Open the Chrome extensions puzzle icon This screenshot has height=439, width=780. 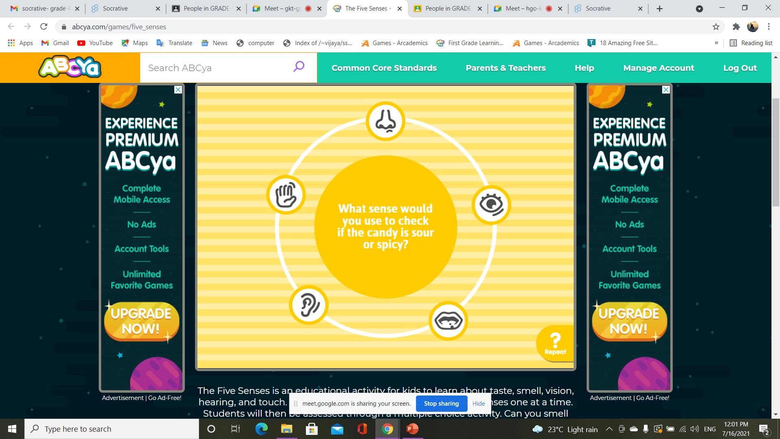click(736, 27)
